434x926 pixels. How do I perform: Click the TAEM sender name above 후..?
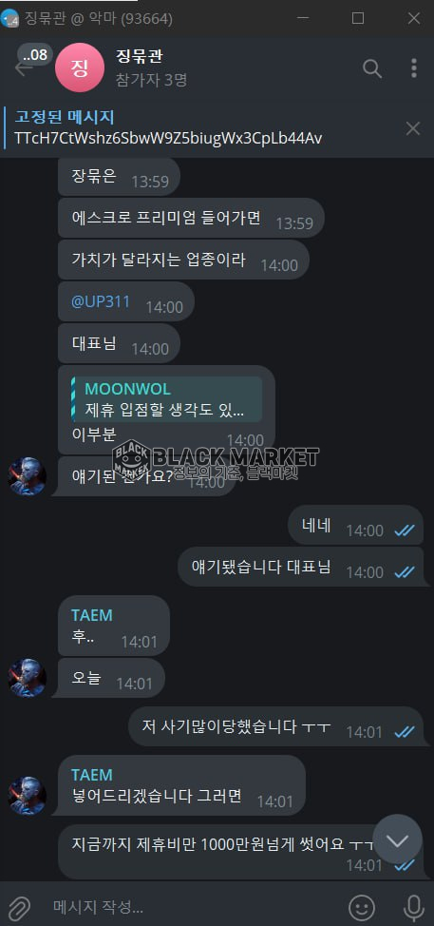92,615
